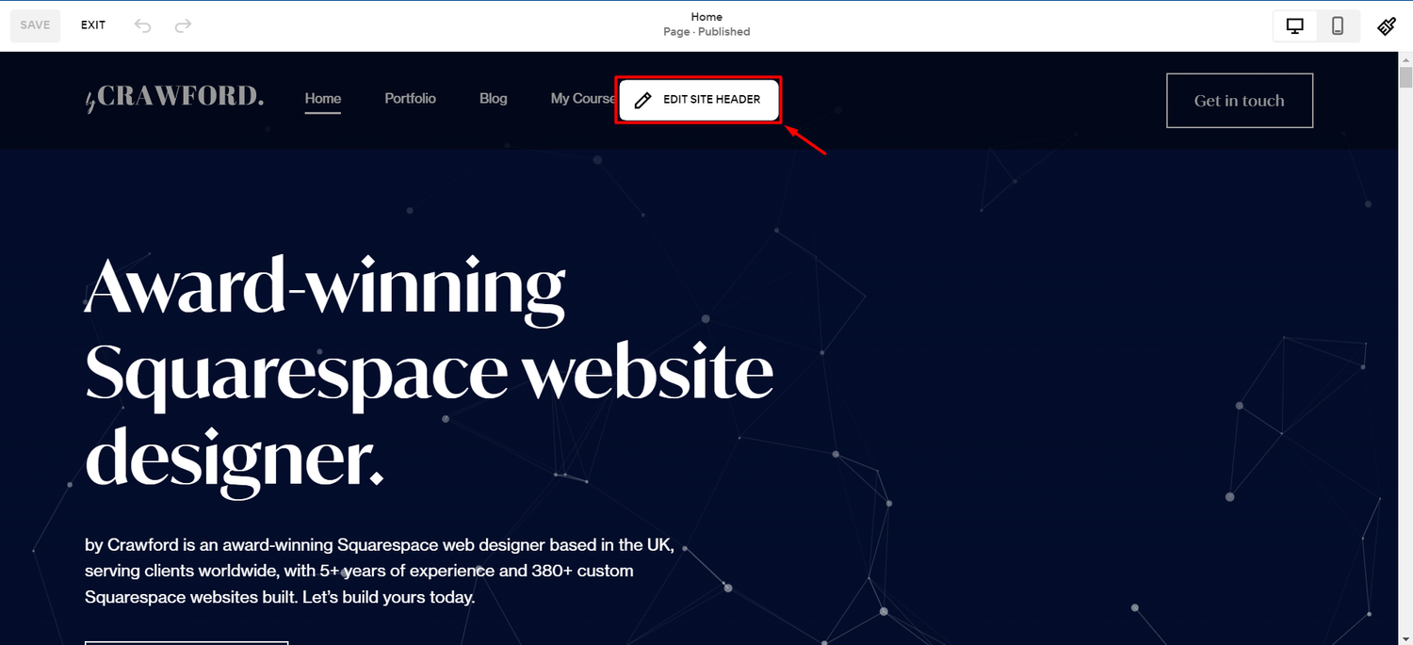1413x645 pixels.
Task: Click the Get in touch button
Action: coord(1239,100)
